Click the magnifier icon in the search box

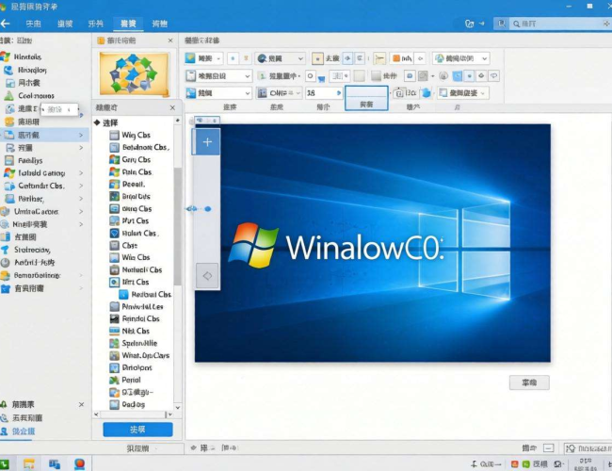516,24
